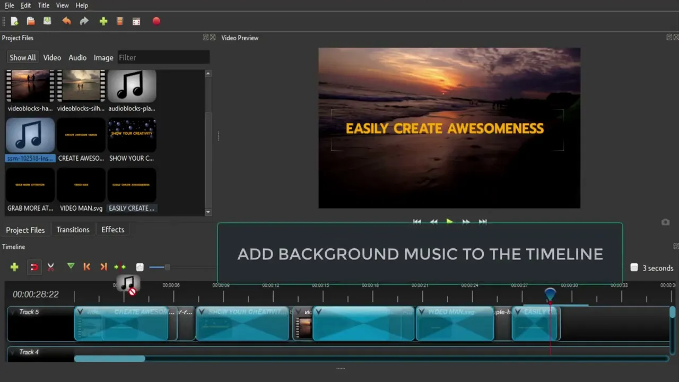Select the Show All filter tab
The height and width of the screenshot is (382, 679).
[x=23, y=57]
